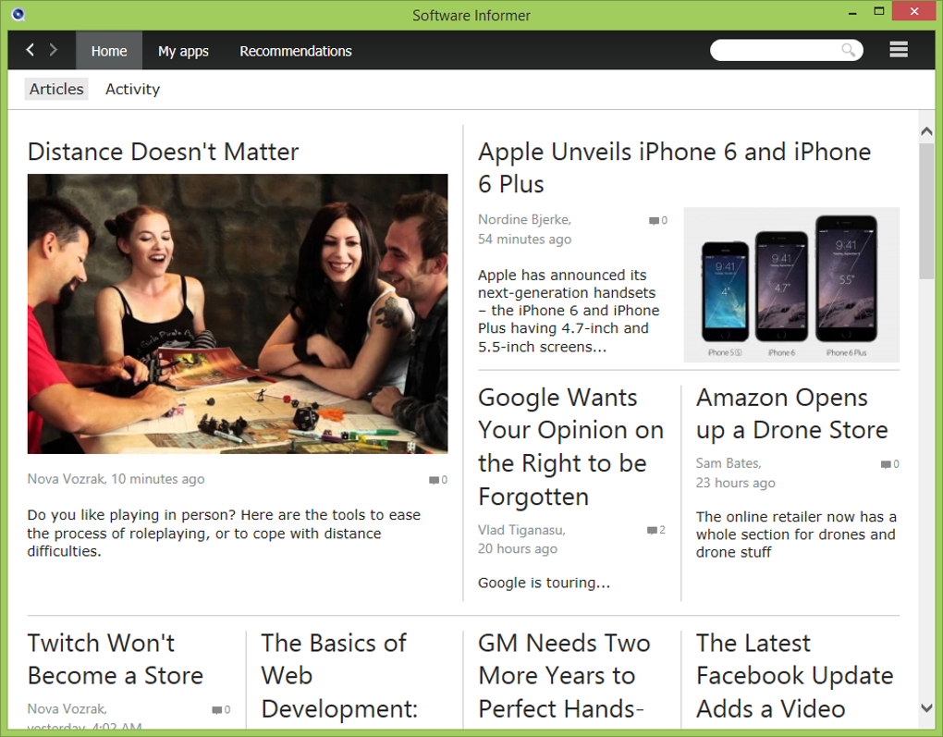Click comment bubble on Google opinion article
This screenshot has width=943, height=737.
pos(652,531)
